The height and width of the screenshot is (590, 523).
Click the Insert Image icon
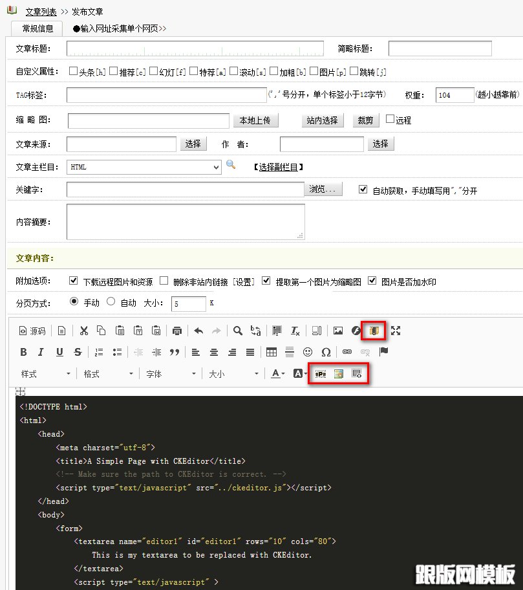(338, 331)
